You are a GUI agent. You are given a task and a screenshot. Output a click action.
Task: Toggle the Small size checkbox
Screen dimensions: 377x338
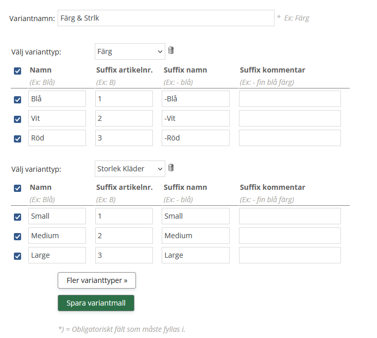coord(18,217)
